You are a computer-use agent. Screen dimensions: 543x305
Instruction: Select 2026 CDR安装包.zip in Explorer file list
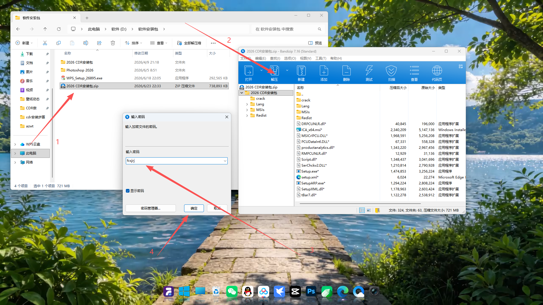click(144, 86)
